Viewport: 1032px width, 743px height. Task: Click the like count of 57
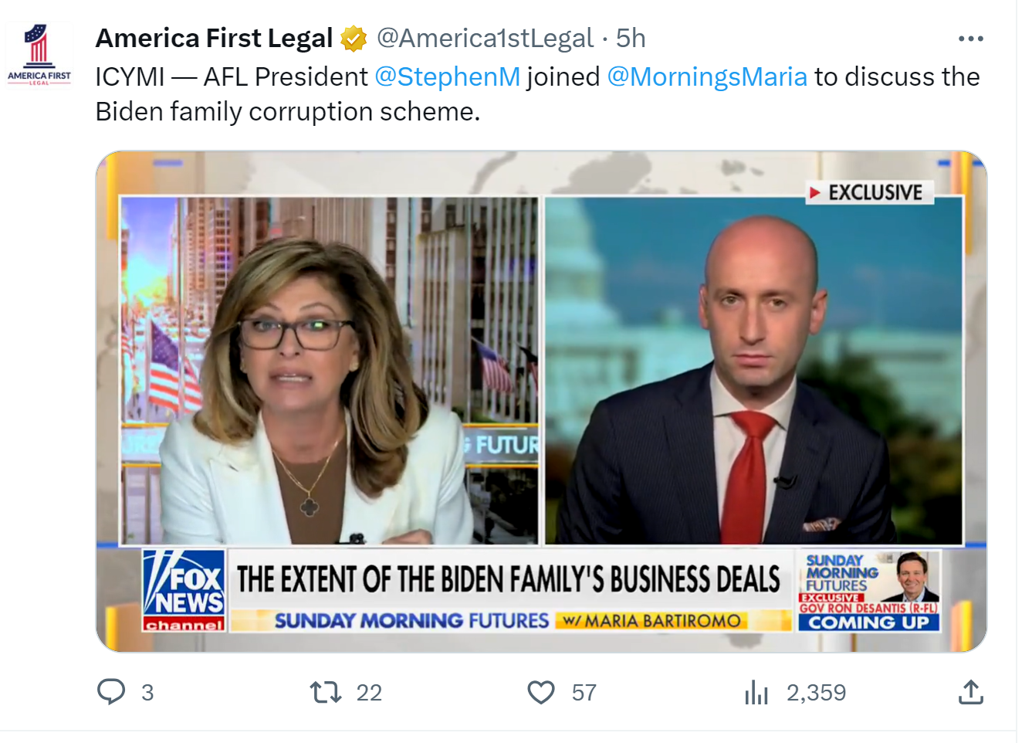584,693
